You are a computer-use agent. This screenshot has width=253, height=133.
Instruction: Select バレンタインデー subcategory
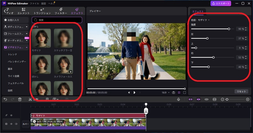17,62
